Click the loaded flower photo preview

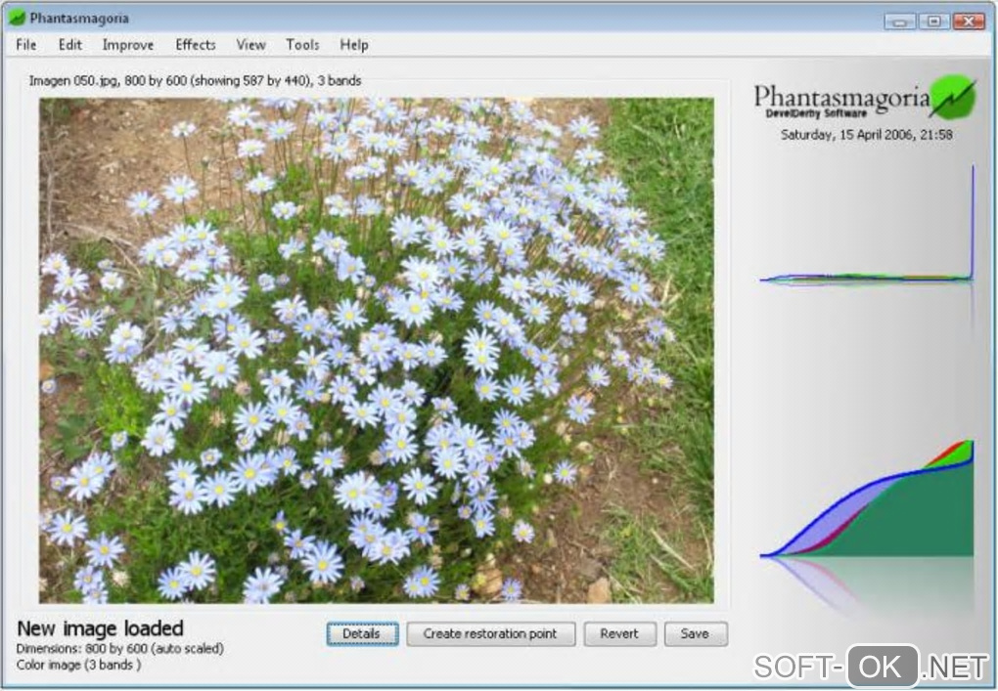tap(376, 350)
